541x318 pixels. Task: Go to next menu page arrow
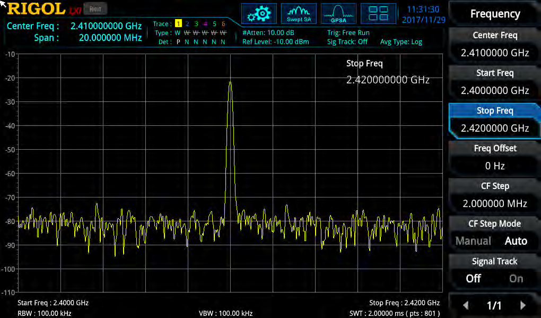(x=523, y=305)
